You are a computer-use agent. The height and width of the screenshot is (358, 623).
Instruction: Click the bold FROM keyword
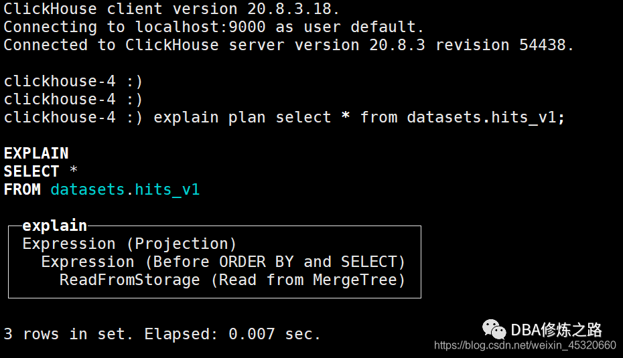tap(22, 189)
